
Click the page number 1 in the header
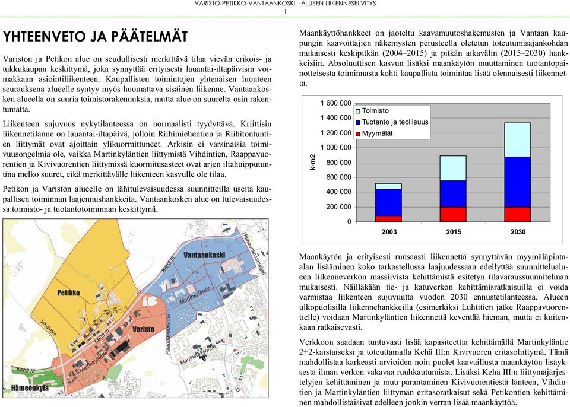pyautogui.click(x=286, y=12)
